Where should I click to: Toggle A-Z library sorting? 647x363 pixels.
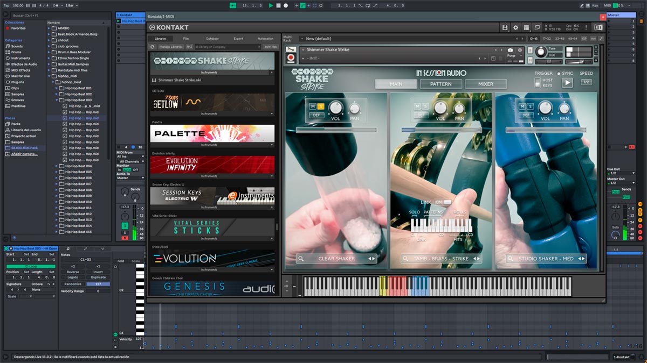[189, 47]
